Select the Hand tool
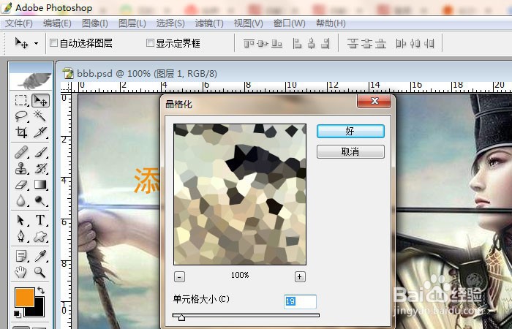Image resolution: width=512 pixels, height=329 pixels. [x=21, y=272]
